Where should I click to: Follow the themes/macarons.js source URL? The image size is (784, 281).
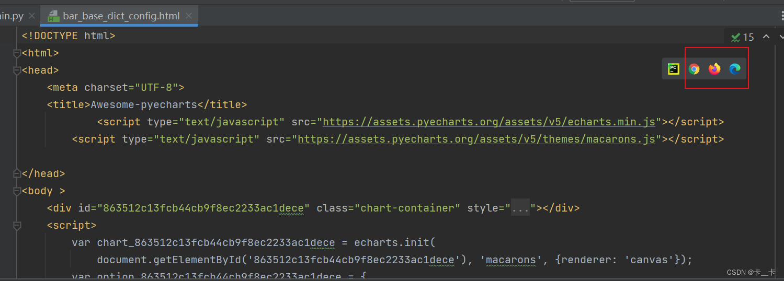pos(476,139)
